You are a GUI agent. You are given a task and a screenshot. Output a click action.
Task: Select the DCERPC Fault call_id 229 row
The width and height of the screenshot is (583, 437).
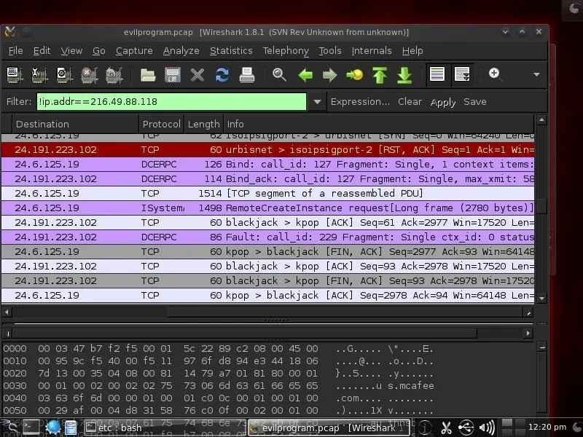click(267, 237)
